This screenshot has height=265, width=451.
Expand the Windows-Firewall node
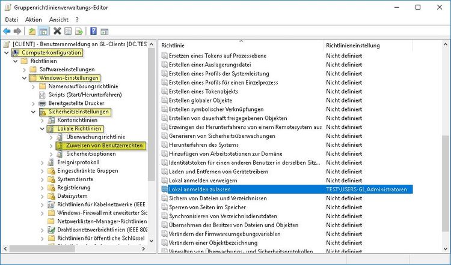[x=42, y=213]
